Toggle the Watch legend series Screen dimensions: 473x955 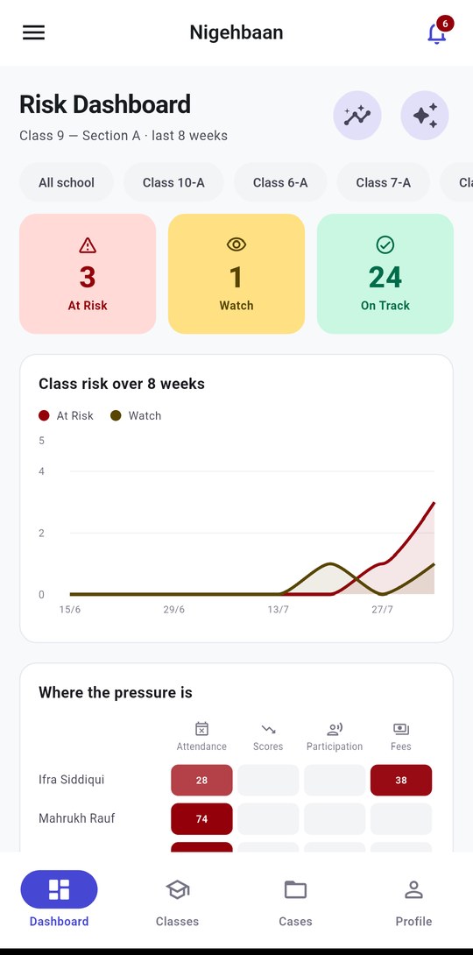[136, 415]
